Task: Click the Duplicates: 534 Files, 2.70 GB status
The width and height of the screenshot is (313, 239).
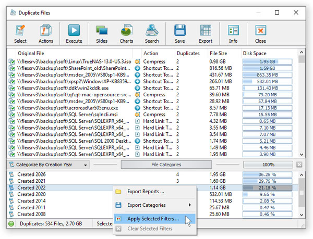Action: (51, 224)
